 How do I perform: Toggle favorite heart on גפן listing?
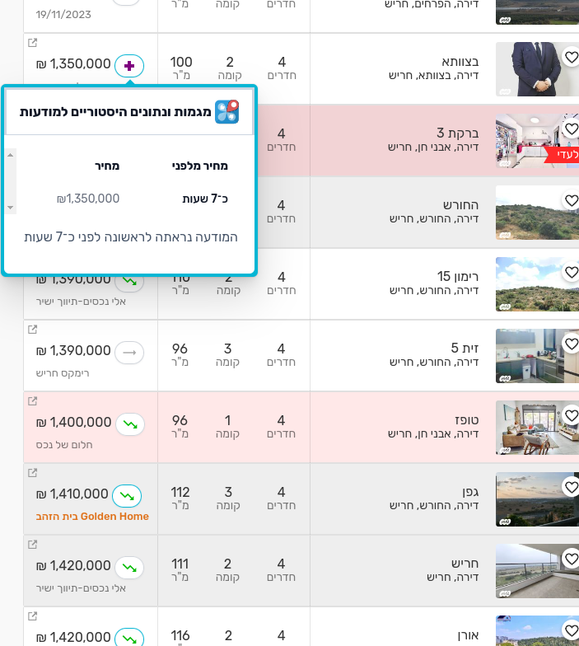571,487
